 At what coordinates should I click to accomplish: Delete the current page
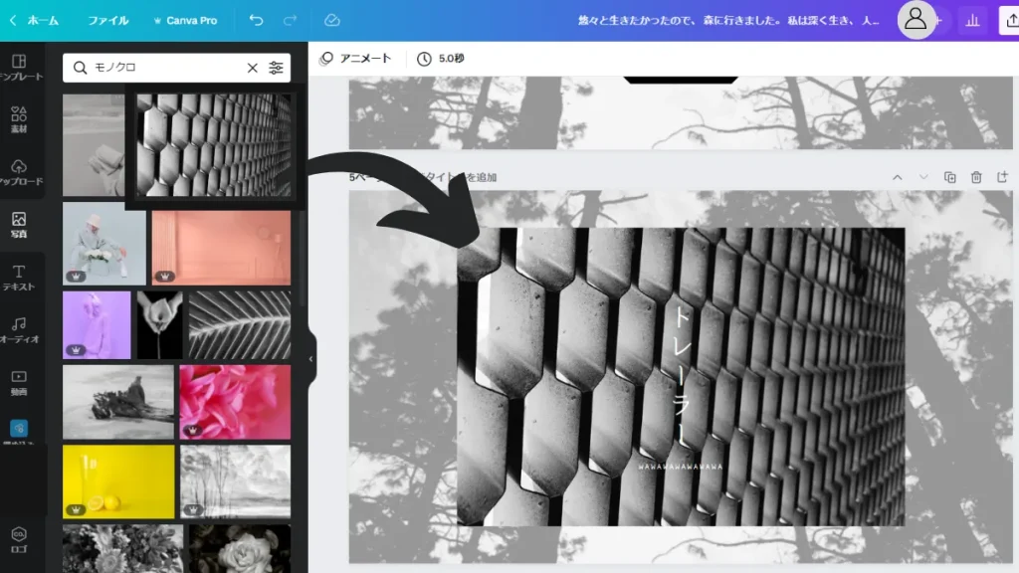pos(976,177)
